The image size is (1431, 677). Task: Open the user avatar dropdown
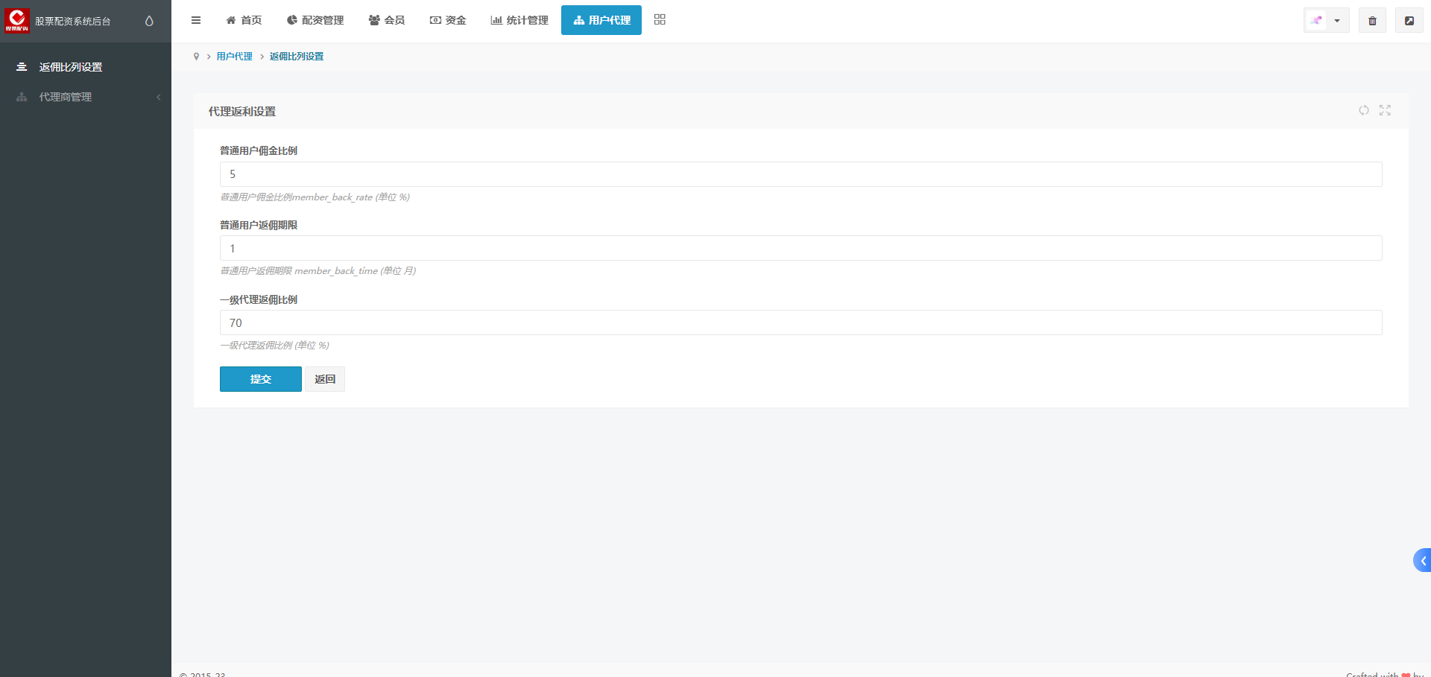(1326, 21)
